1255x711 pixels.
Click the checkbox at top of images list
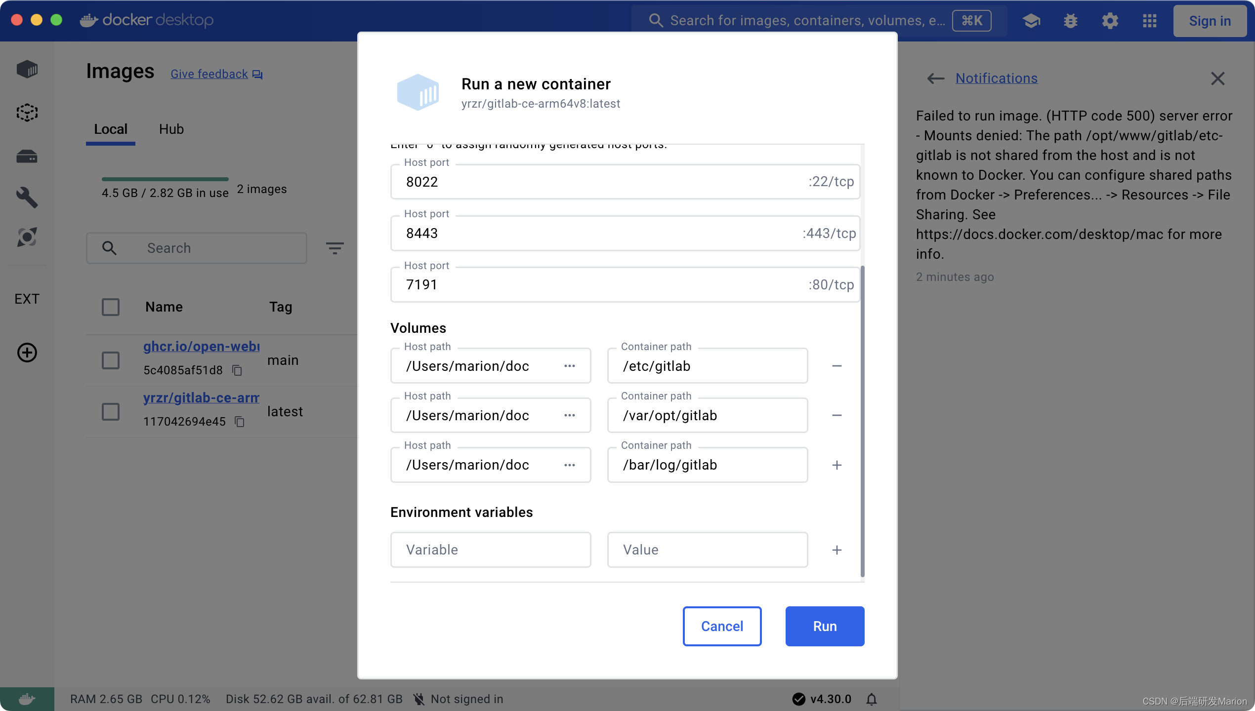110,306
